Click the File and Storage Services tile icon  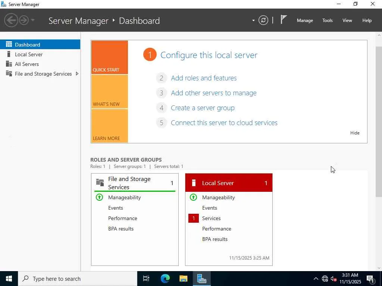coord(100,182)
